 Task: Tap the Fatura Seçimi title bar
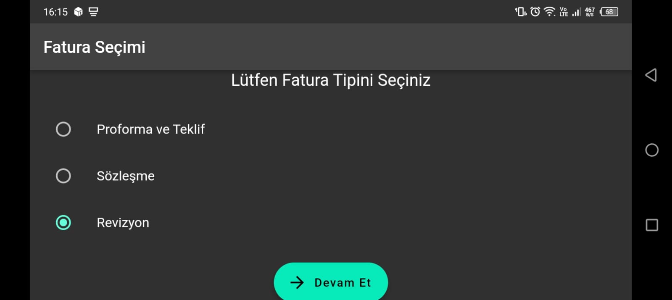tap(331, 47)
